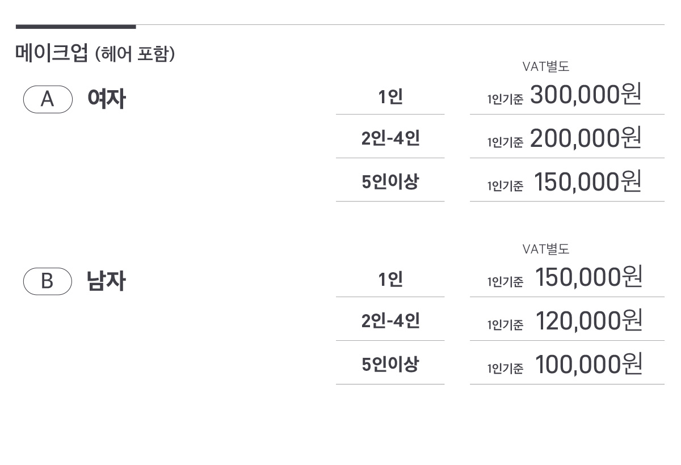Click the 300,000원 price
The image size is (681, 465).
[586, 94]
